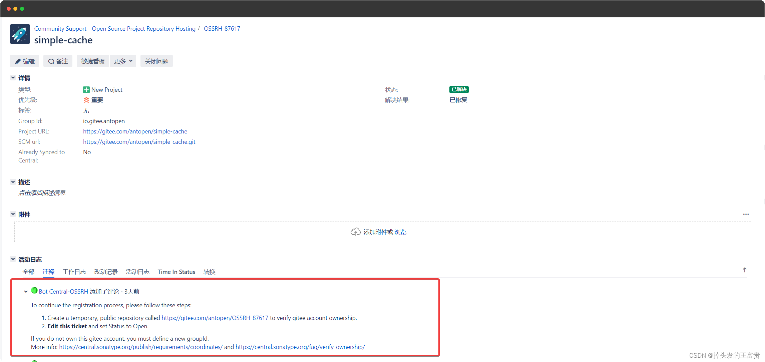Collapse the Bot Central-OSSRH comment
Viewport: 765px width, 362px height.
[26, 292]
